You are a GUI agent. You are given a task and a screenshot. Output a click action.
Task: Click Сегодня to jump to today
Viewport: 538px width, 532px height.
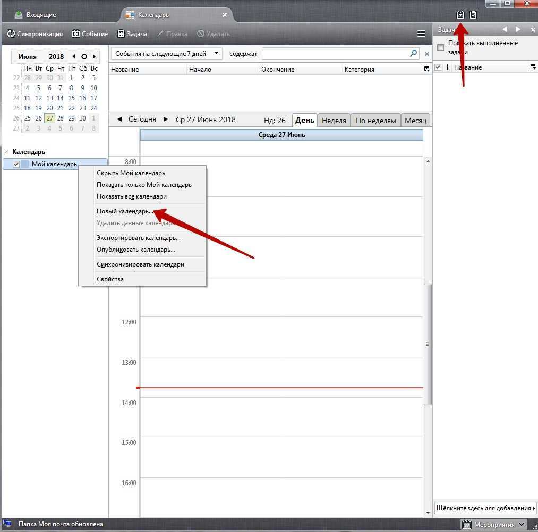142,119
